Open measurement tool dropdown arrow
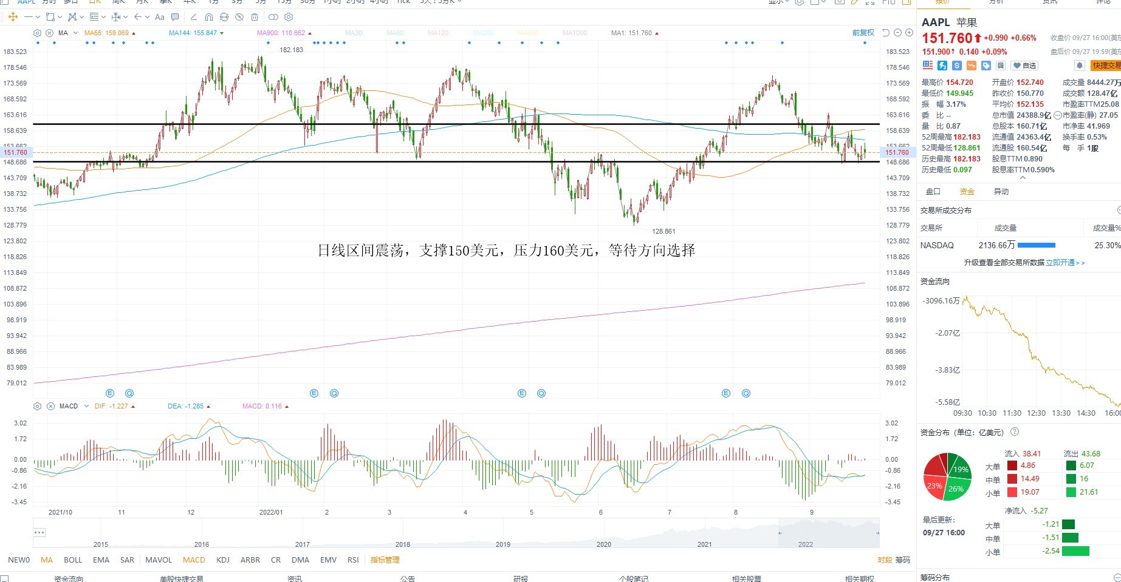The image size is (1121, 582). [x=125, y=17]
